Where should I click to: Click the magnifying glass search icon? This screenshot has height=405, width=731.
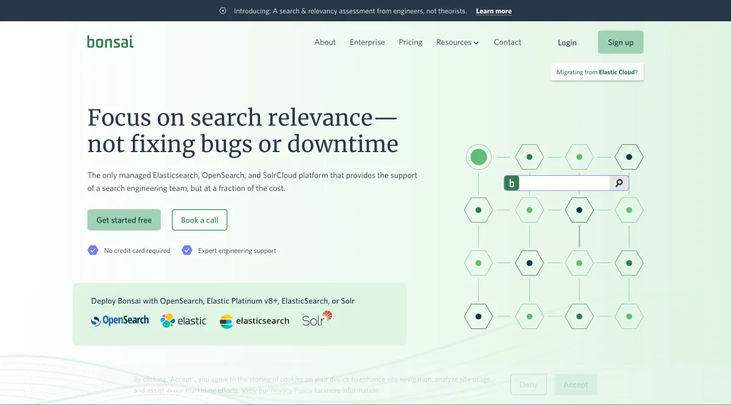[x=619, y=183]
